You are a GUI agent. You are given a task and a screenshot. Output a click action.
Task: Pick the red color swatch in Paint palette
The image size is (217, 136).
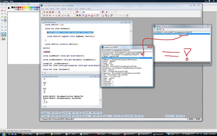21,7
